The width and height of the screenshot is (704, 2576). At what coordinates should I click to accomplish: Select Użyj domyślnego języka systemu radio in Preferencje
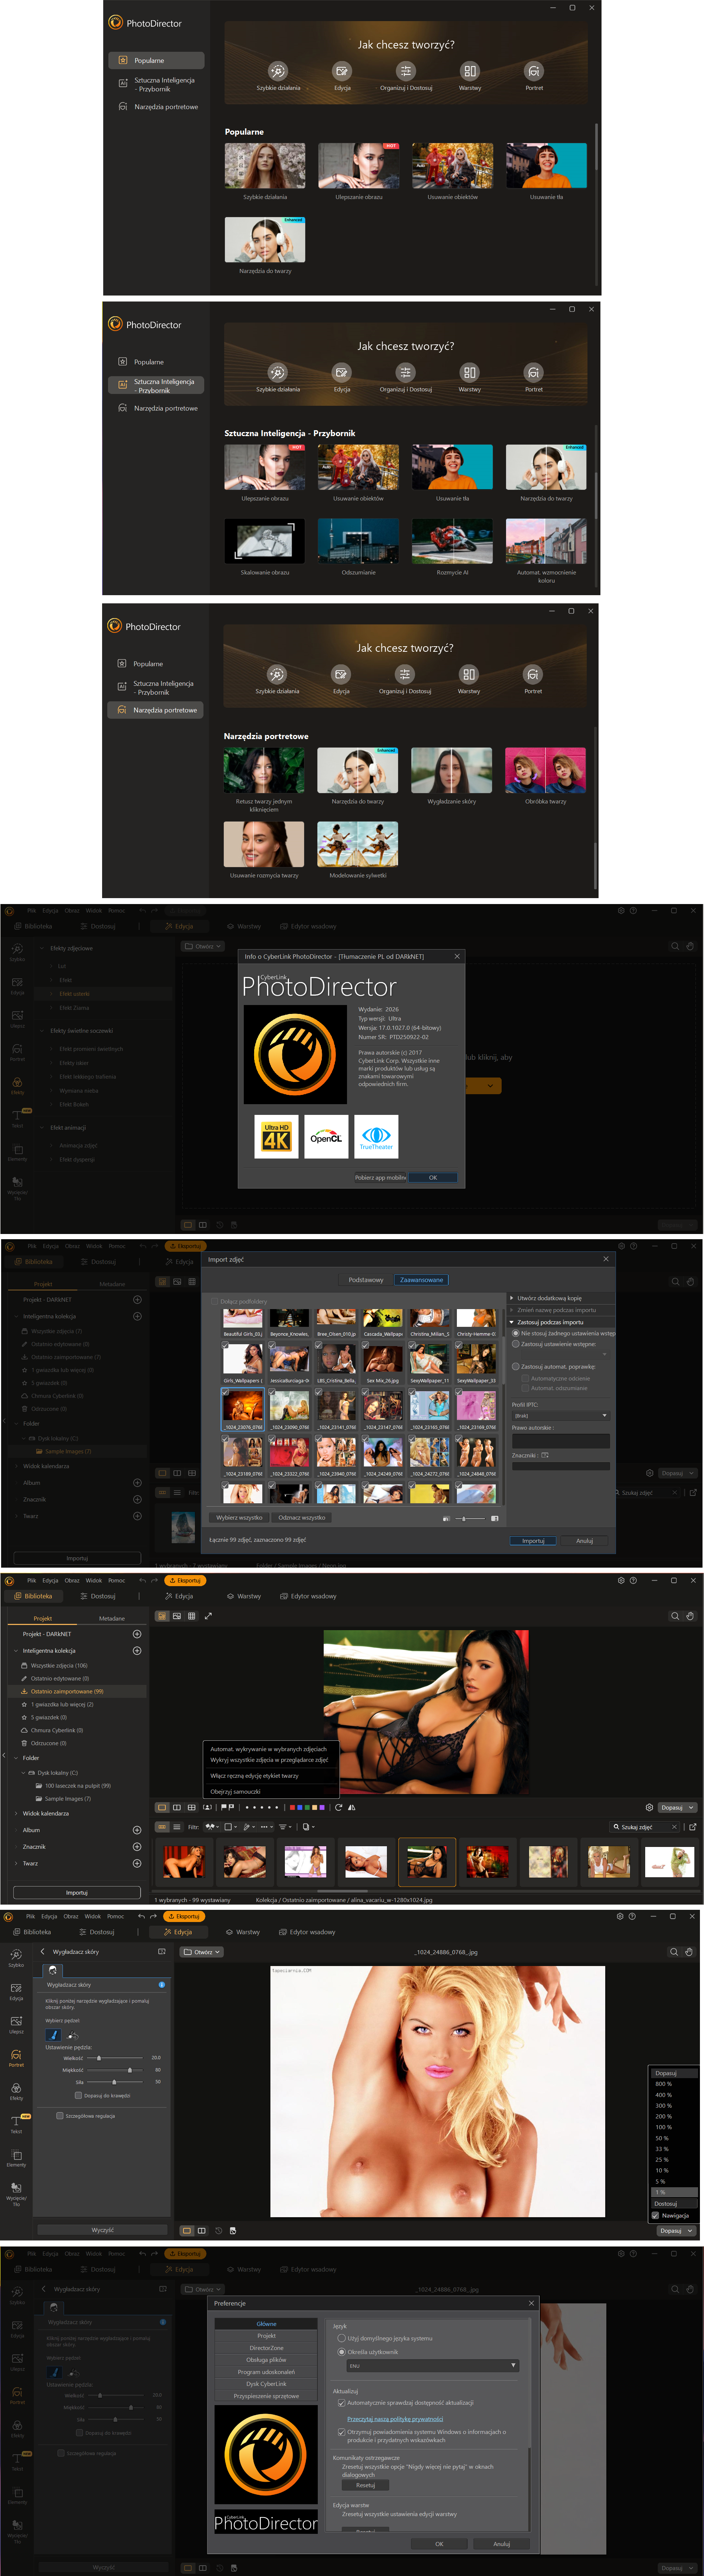point(341,2338)
